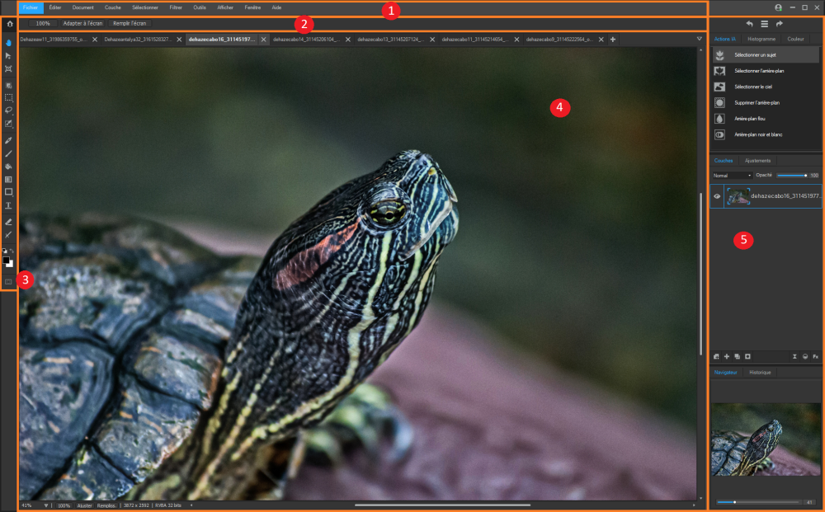Click the Undo arrow icon
Viewport: 825px width, 512px height.
[x=749, y=24]
